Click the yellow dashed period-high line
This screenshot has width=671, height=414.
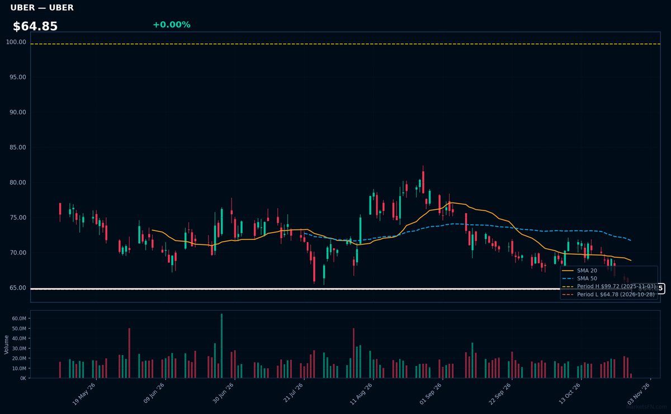click(345, 44)
